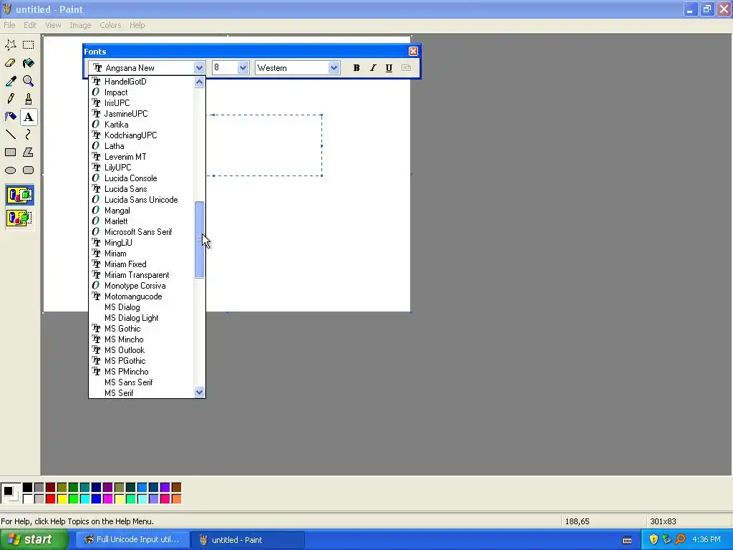Select the Curve tool
Viewport: 733px width, 550px height.
pyautogui.click(x=29, y=135)
